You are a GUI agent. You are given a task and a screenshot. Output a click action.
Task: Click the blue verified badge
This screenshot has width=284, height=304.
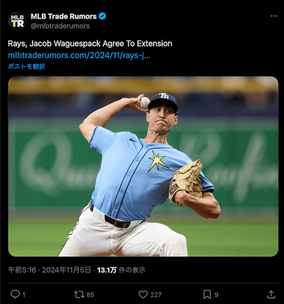(103, 16)
